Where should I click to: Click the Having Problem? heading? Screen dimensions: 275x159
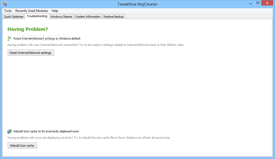point(28,29)
